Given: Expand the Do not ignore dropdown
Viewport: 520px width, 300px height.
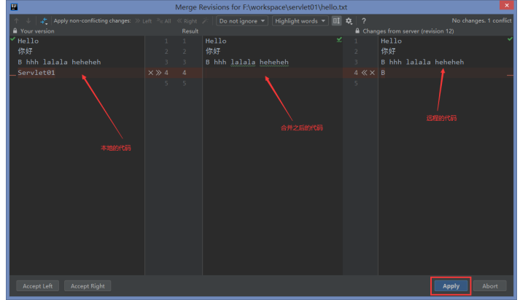Looking at the screenshot, I should (x=242, y=21).
